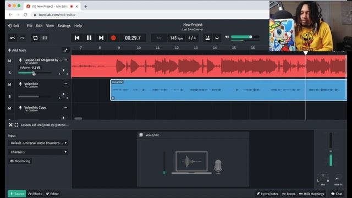This screenshot has width=352, height=198.
Task: Open the Settings menu
Action: [x=64, y=26]
